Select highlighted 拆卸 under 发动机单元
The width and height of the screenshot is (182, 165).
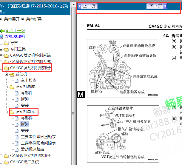click(25, 124)
